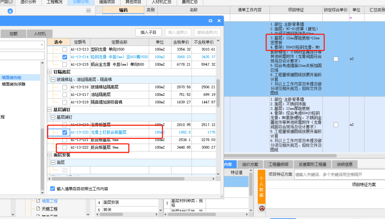This screenshot has width=385, height=219.
Task: Open the 工程概况 tab
Action: 54,2
